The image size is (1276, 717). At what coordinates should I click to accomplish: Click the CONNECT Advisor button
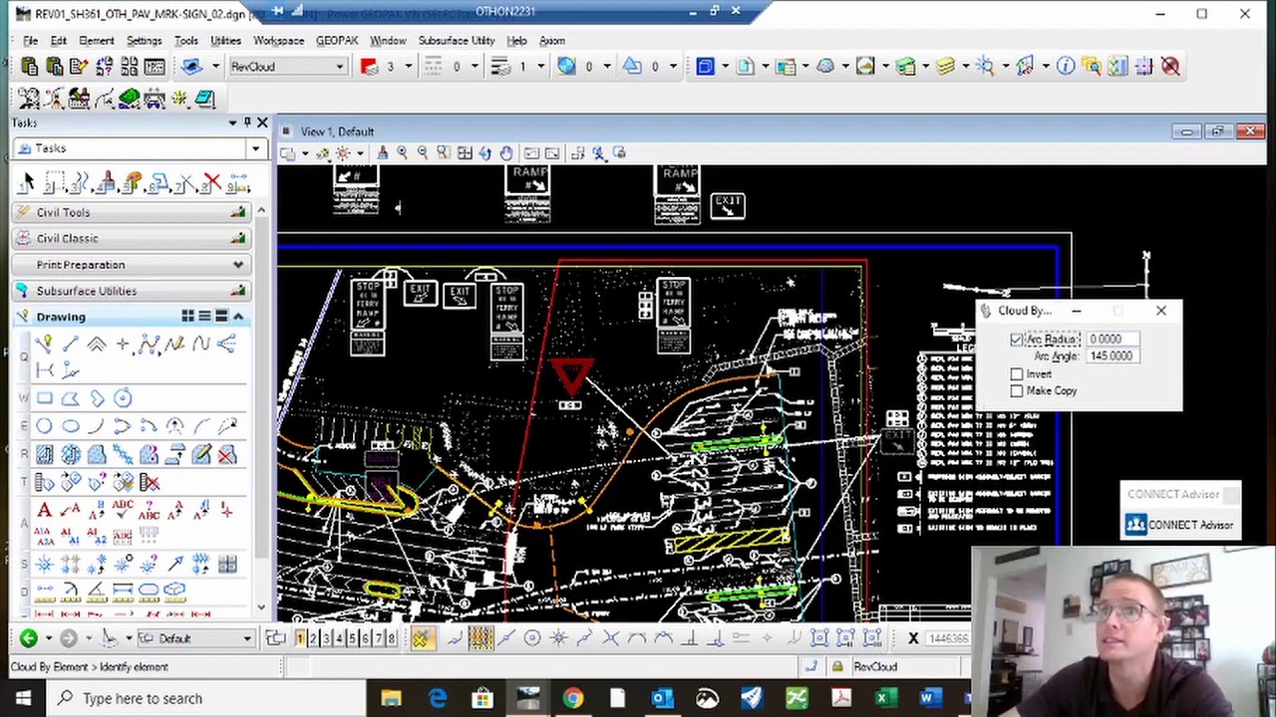(1180, 525)
